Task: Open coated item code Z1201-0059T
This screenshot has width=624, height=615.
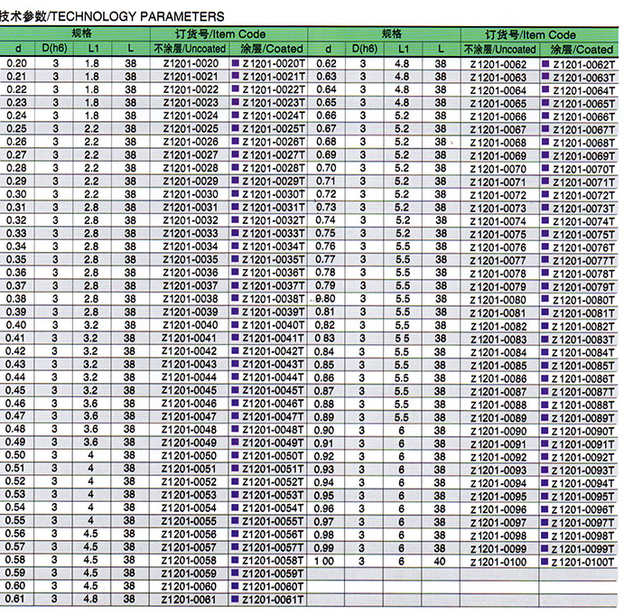Action: pos(269,573)
